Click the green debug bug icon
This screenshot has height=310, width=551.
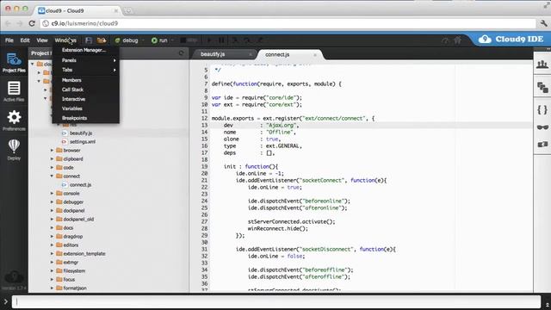117,40
